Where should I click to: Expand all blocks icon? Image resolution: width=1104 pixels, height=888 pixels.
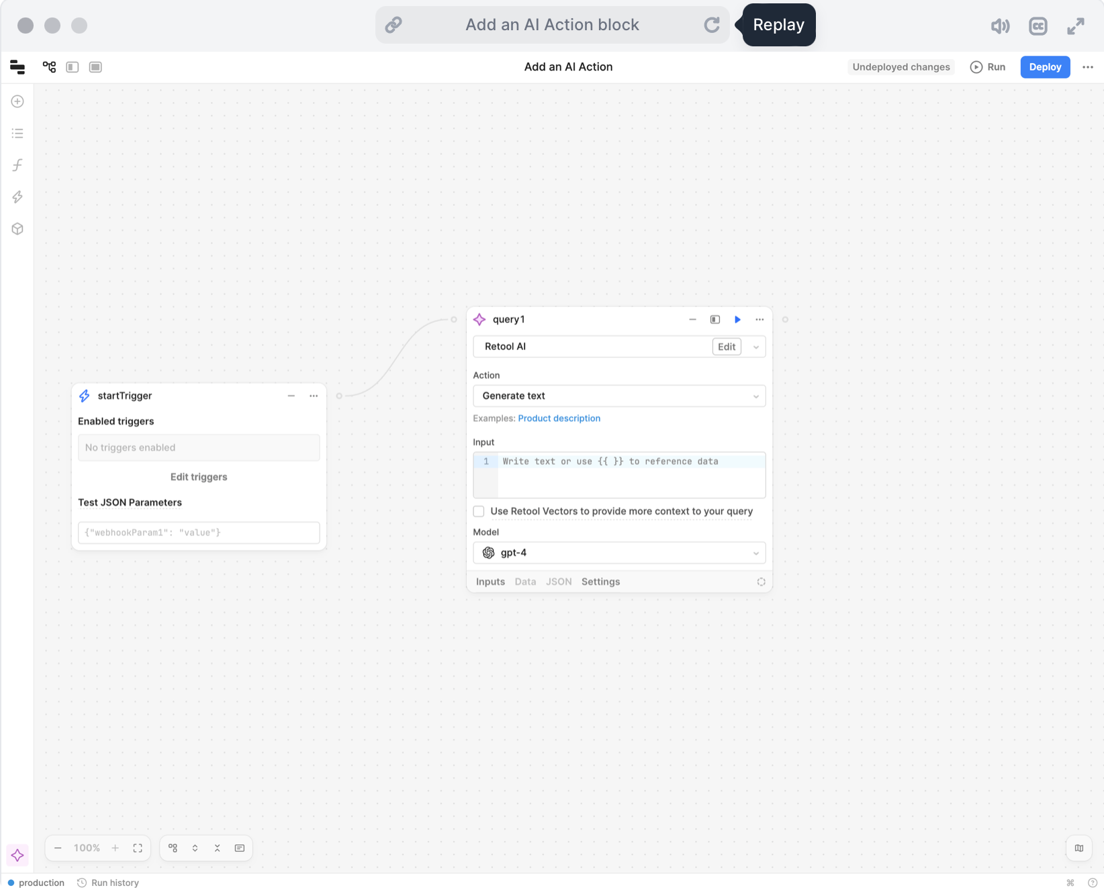click(195, 848)
